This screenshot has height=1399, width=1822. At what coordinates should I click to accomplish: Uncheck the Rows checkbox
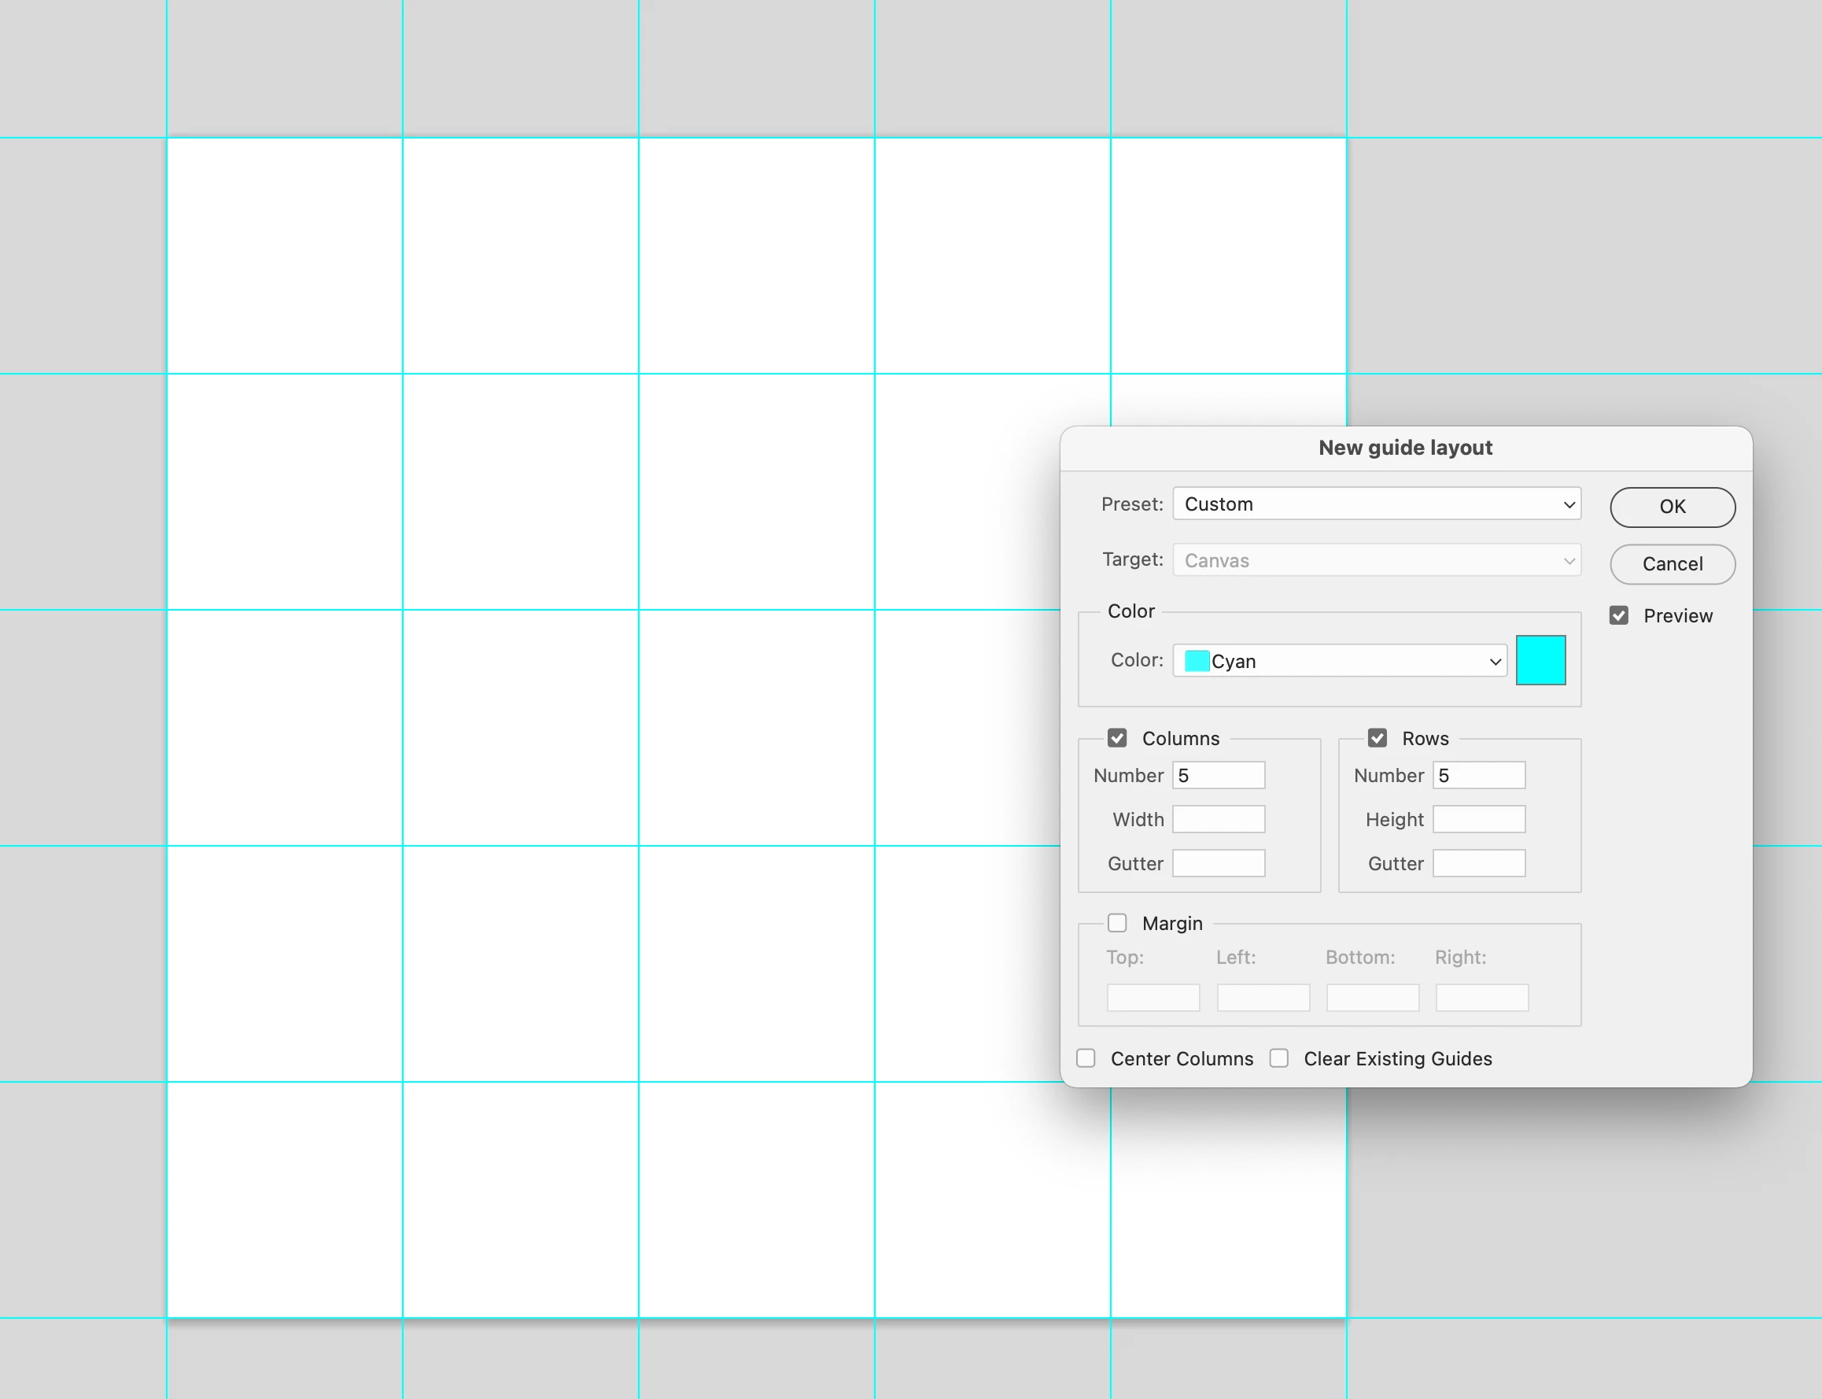pos(1378,739)
